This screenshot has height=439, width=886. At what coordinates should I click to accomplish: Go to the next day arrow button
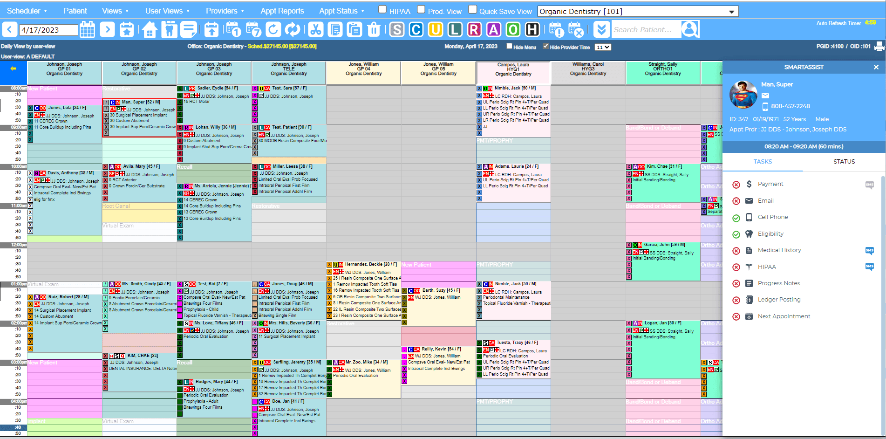(107, 30)
